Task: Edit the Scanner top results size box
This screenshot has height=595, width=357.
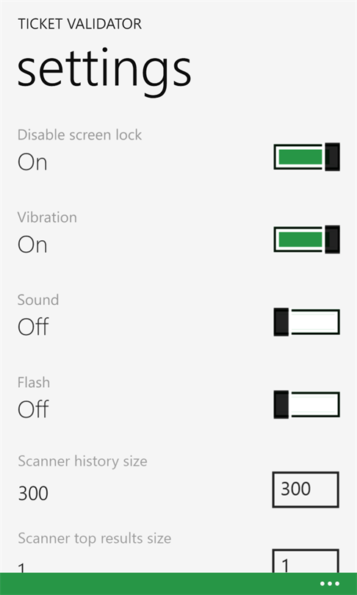Action: [306, 561]
